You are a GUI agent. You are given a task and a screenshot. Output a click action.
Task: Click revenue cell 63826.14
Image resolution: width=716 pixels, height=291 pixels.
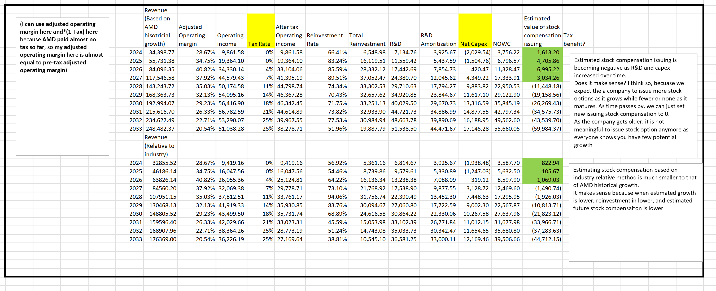(x=160, y=180)
